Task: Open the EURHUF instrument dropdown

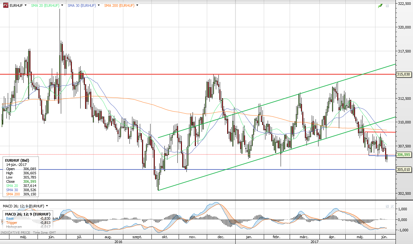Action: 26,6
